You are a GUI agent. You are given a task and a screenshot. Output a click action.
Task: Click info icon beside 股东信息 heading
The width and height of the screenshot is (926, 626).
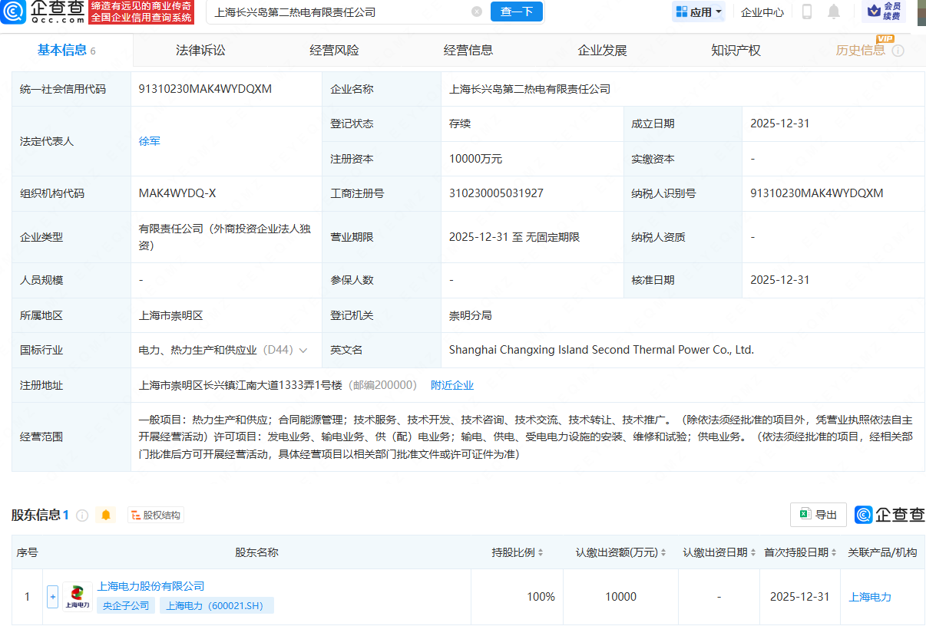tap(82, 516)
